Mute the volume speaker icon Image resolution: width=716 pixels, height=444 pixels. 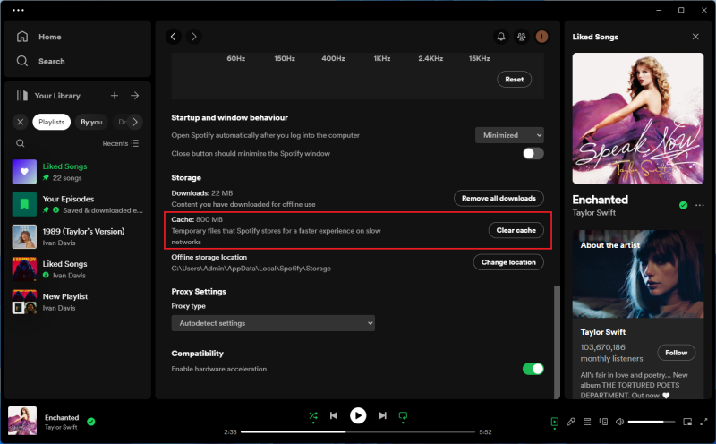tap(619, 422)
